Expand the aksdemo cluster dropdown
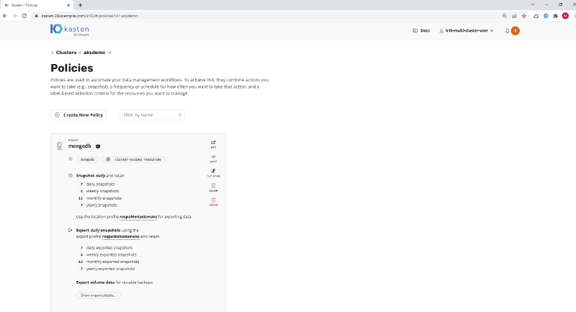This screenshot has width=576, height=312. point(110,53)
